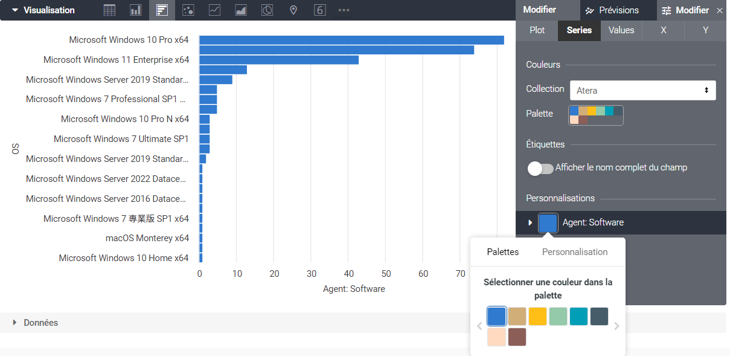The image size is (730, 356).
Task: Choose the scatterplot visualization icon
Action: pyautogui.click(x=188, y=10)
